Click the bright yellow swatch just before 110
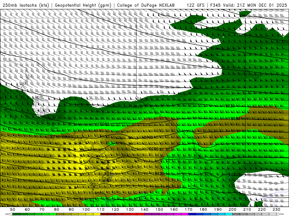 pos(97,214)
